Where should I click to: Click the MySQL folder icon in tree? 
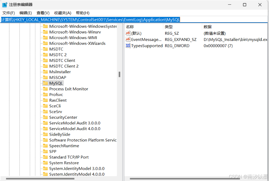click(x=45, y=83)
